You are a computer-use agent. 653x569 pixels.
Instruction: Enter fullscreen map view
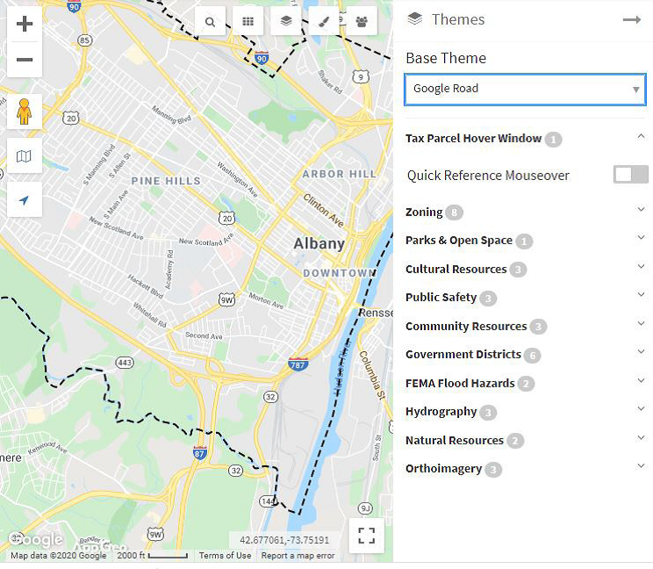click(366, 535)
